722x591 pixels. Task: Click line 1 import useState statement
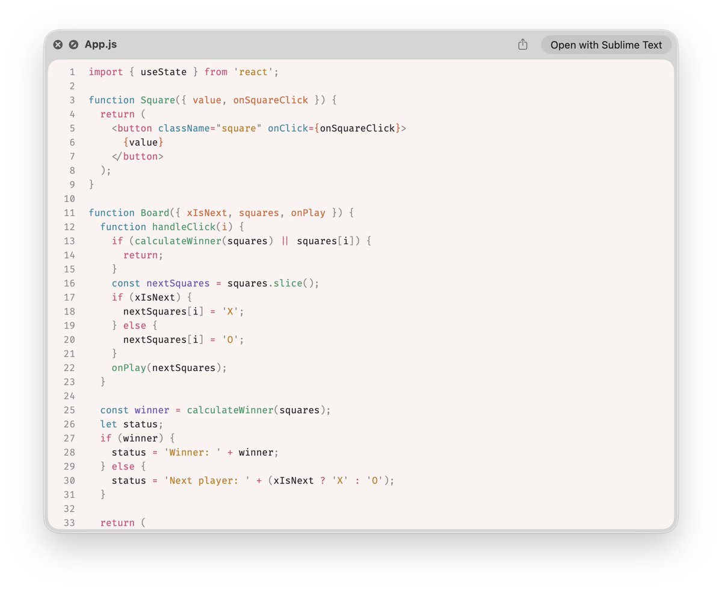[x=184, y=72]
